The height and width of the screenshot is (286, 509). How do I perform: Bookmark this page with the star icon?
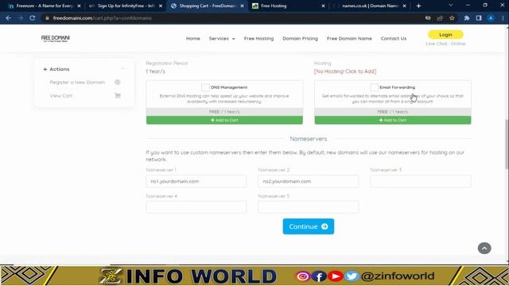tap(452, 18)
